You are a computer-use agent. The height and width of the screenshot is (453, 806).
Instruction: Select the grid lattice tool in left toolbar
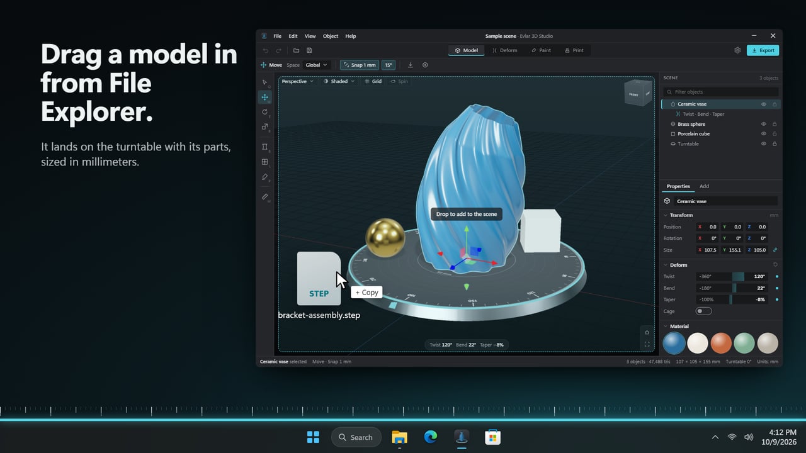264,162
